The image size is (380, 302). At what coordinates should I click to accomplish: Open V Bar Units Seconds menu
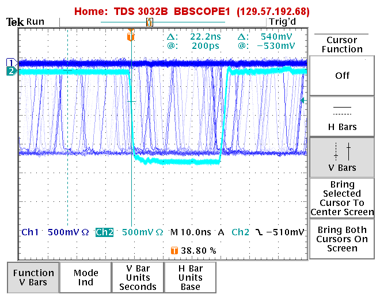[x=138, y=277]
